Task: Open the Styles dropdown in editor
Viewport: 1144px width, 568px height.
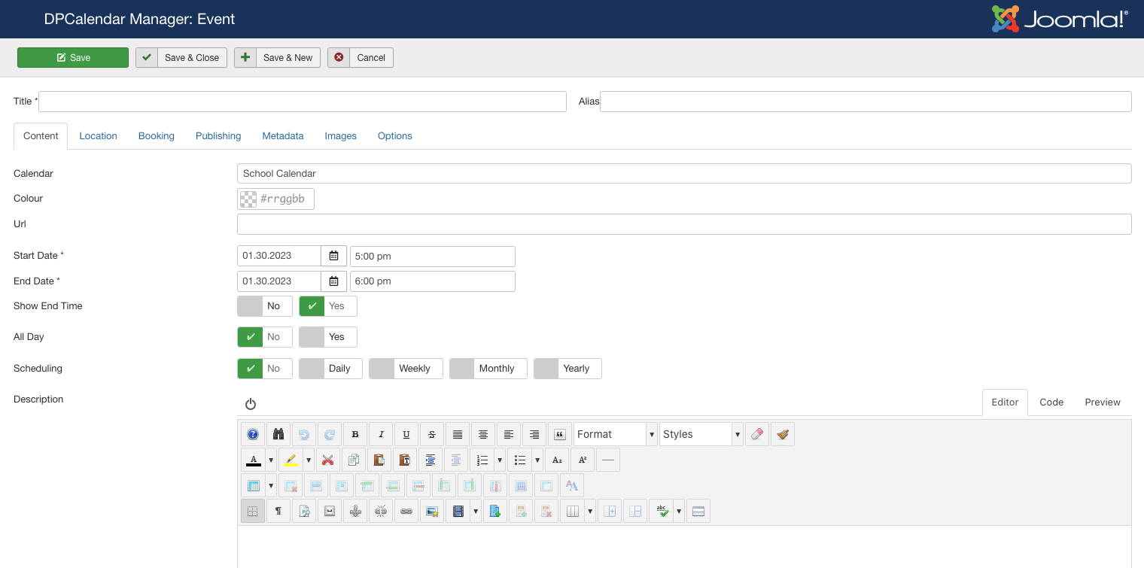Action: click(701, 434)
